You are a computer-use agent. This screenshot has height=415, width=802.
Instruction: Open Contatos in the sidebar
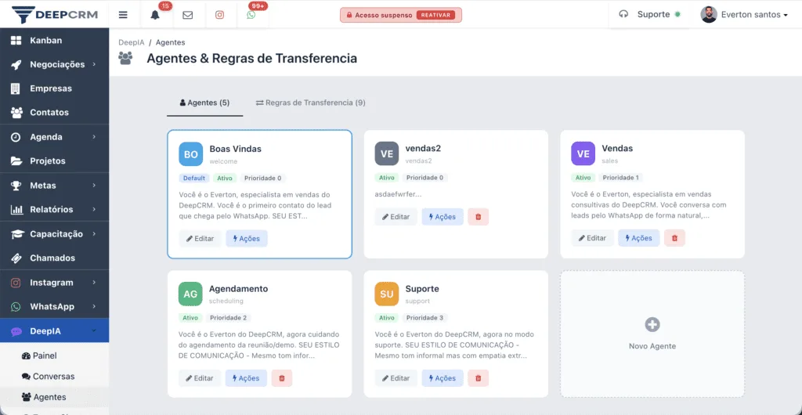[x=54, y=113]
